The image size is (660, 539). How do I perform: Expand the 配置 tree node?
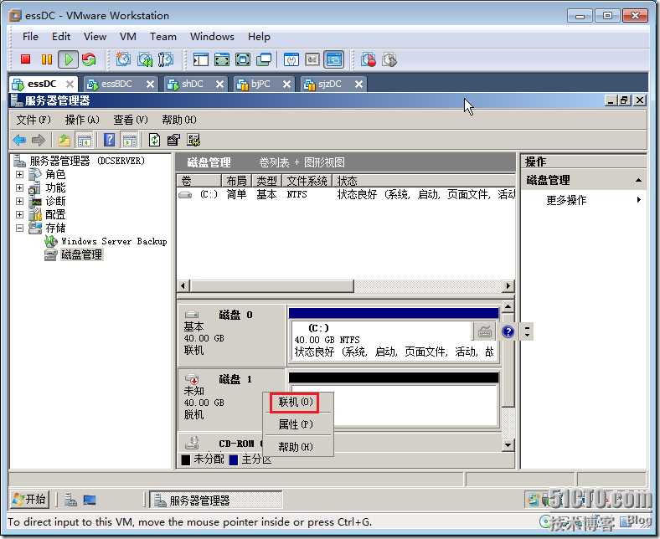(x=19, y=214)
